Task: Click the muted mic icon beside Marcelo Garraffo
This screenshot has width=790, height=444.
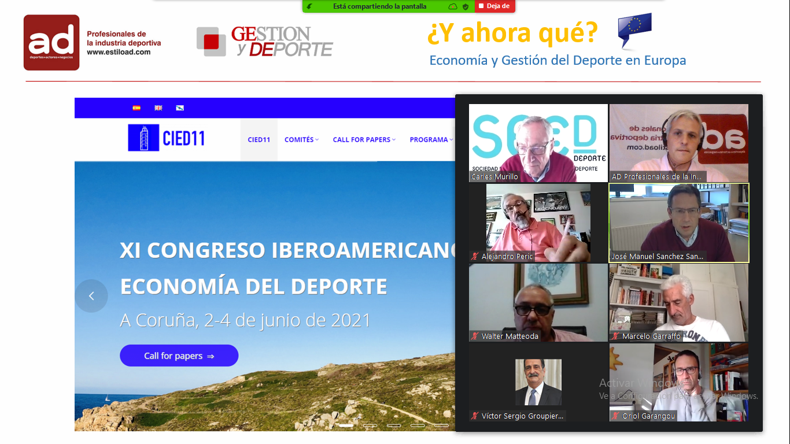Action: coord(615,336)
